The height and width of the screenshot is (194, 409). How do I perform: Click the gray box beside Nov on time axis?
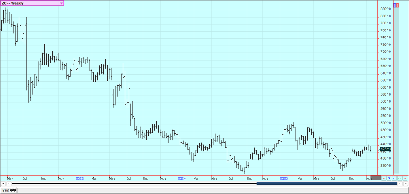click(x=376, y=178)
